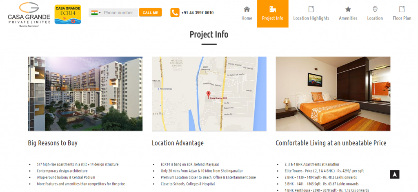Click 'Only 20 mins from Adyar' text
Image resolution: width=418 pixels, height=192 pixels.
202,171
